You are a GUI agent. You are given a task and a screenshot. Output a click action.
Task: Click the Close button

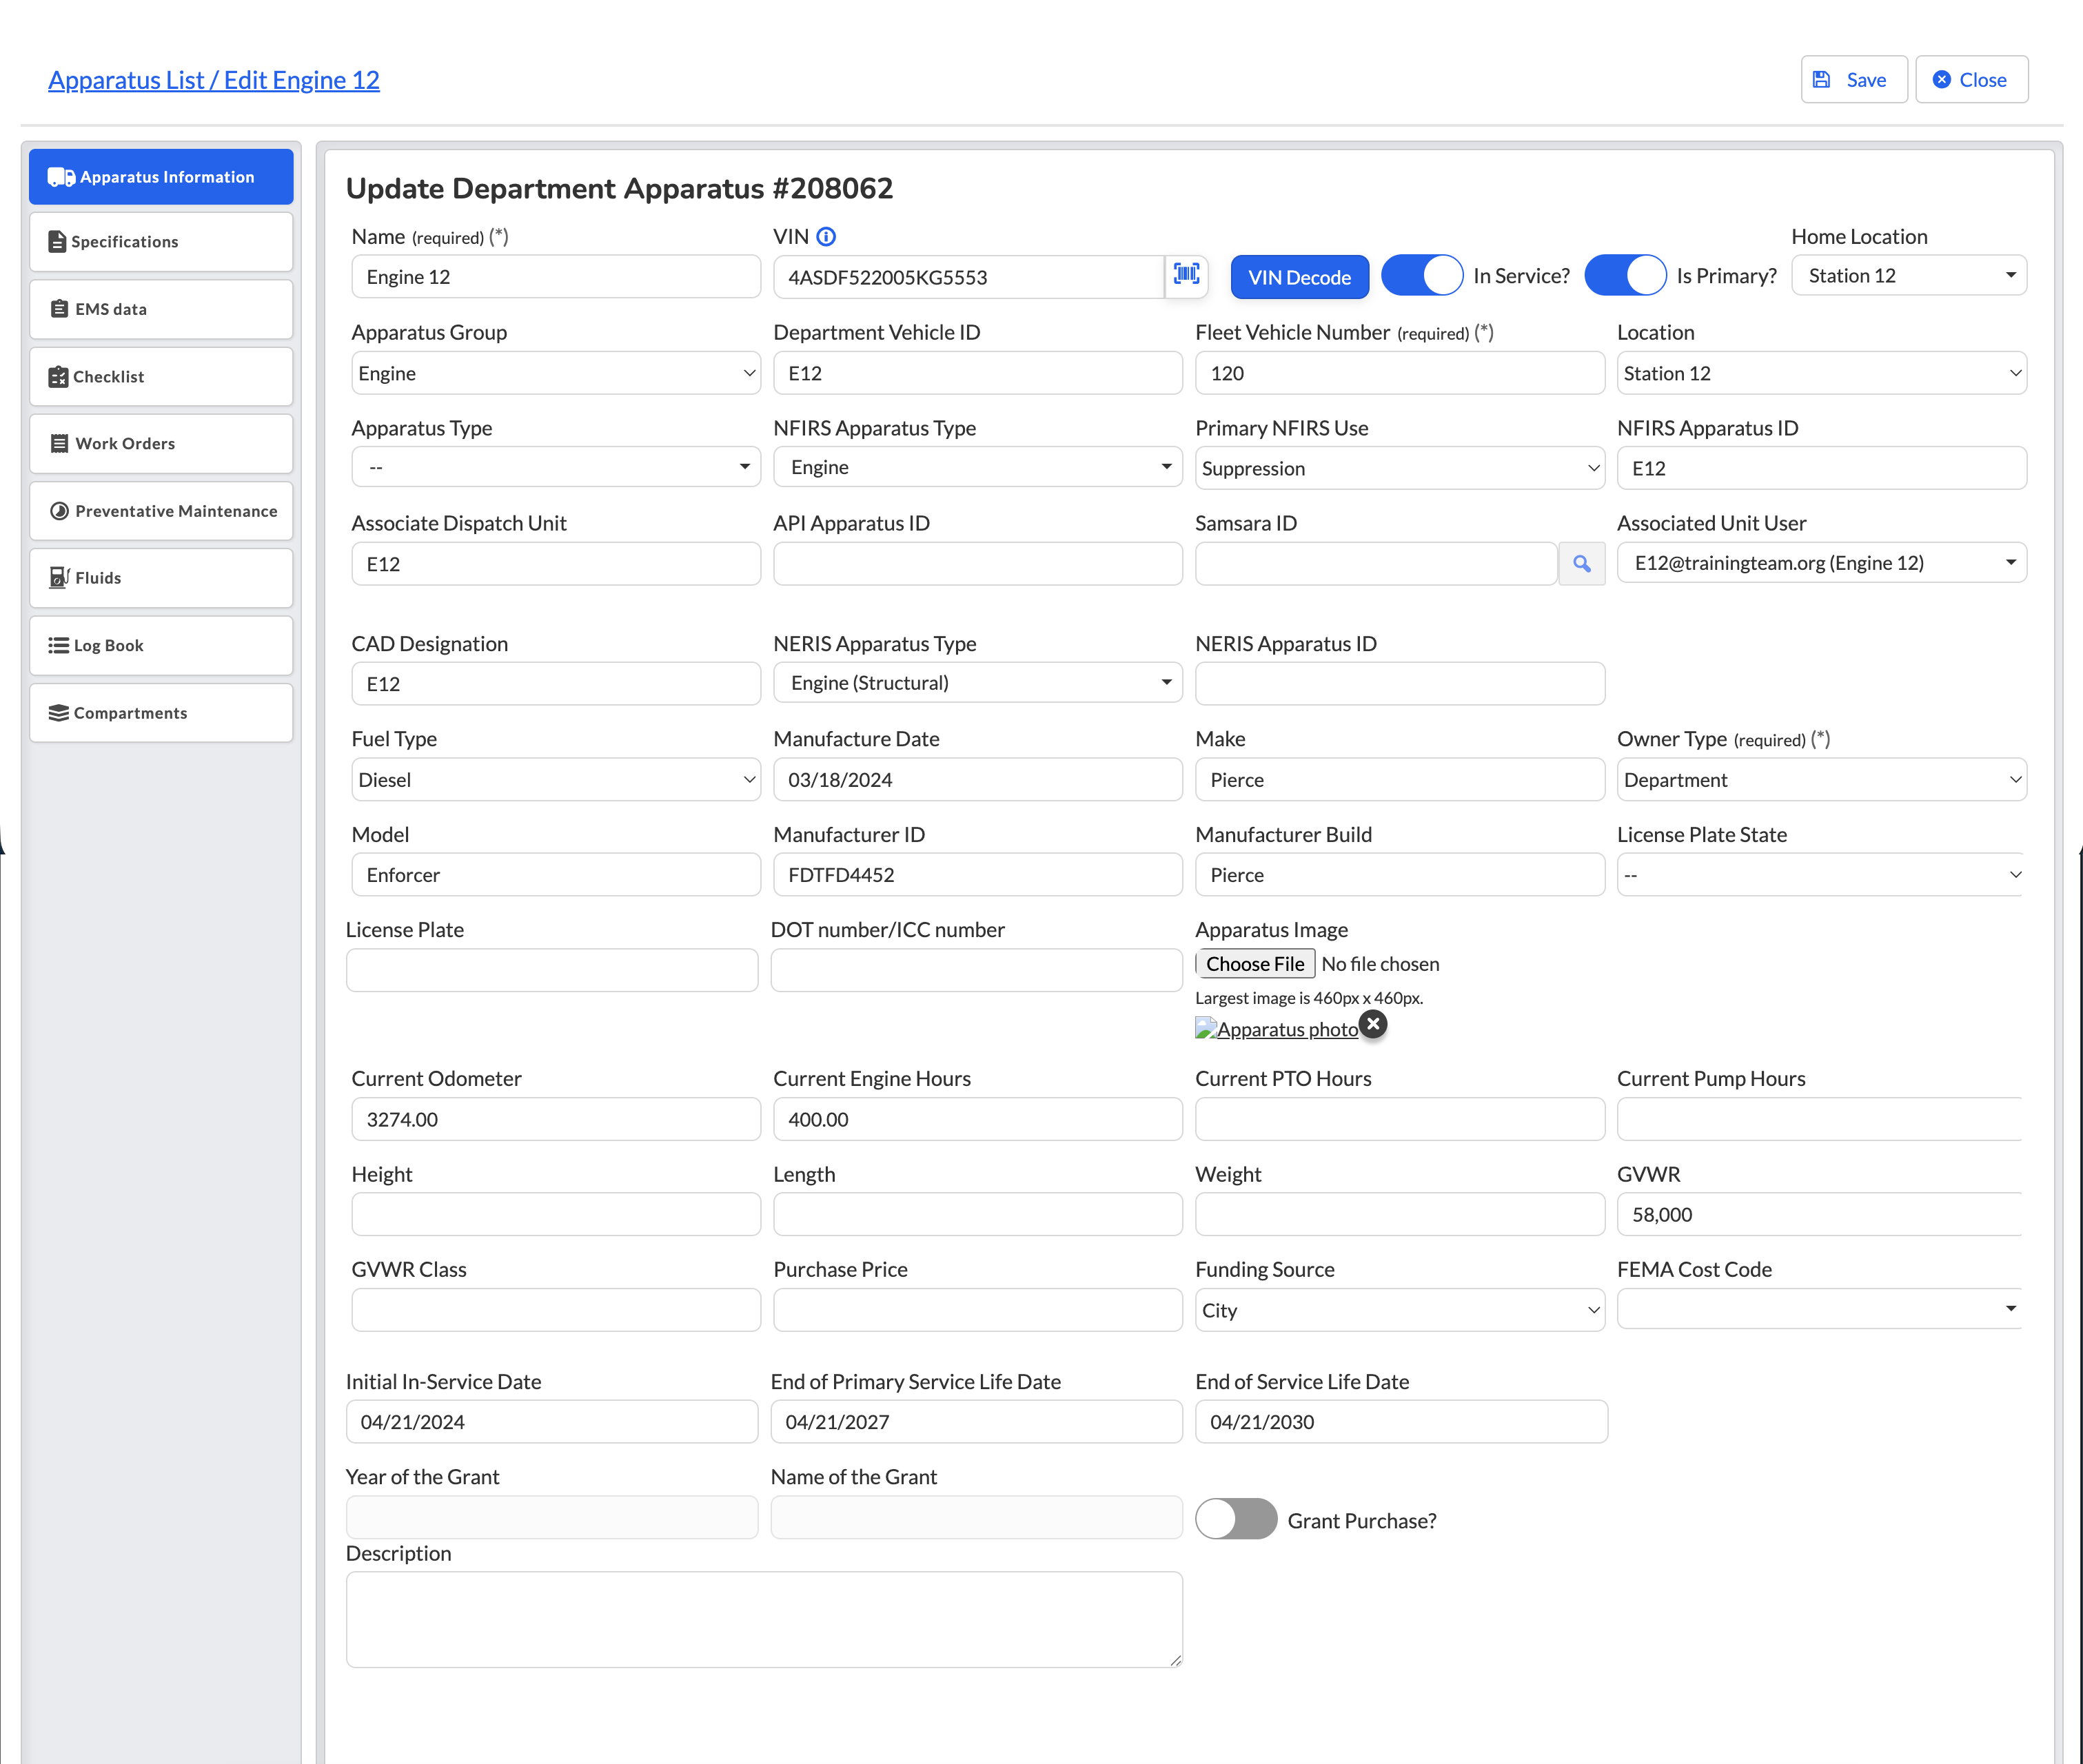[x=1971, y=80]
